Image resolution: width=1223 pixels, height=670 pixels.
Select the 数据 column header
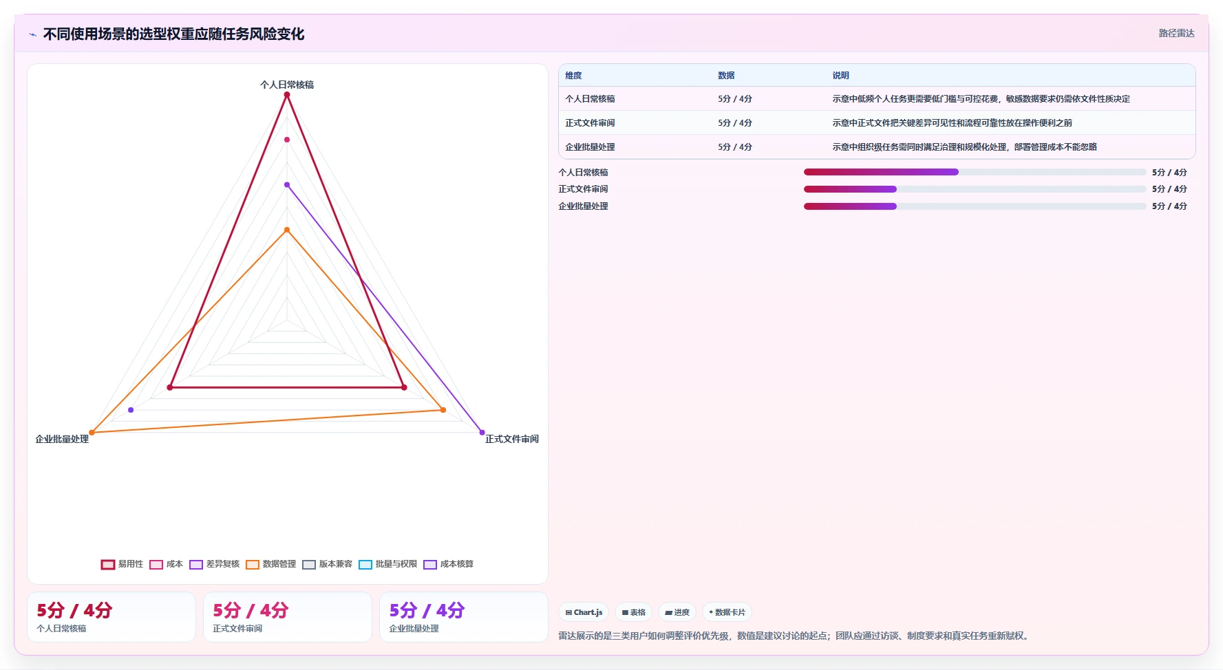point(726,76)
